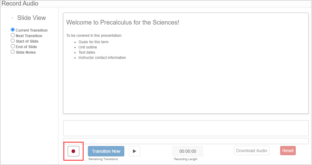Click the Slide View heading text
Image resolution: width=312 pixels, height=165 pixels.
click(32, 18)
